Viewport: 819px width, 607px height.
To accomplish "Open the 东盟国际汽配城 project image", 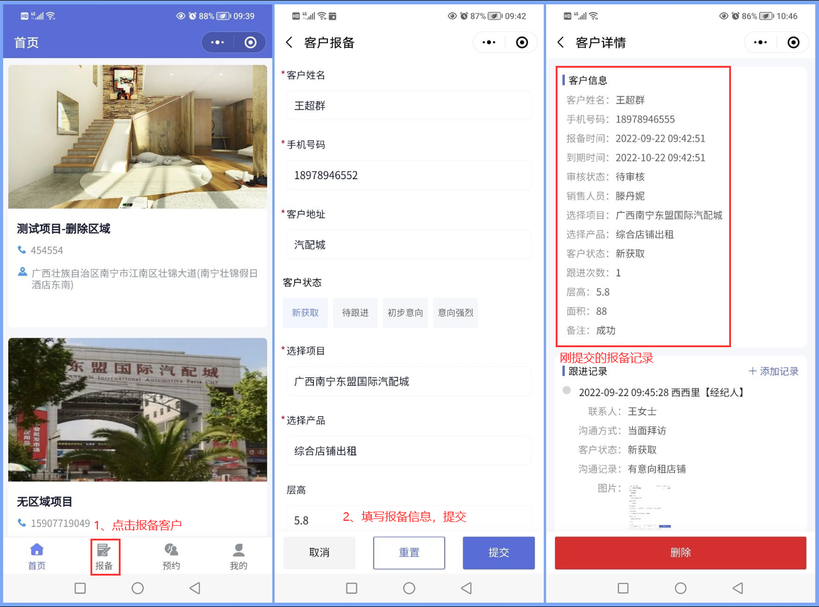I will coord(138,409).
